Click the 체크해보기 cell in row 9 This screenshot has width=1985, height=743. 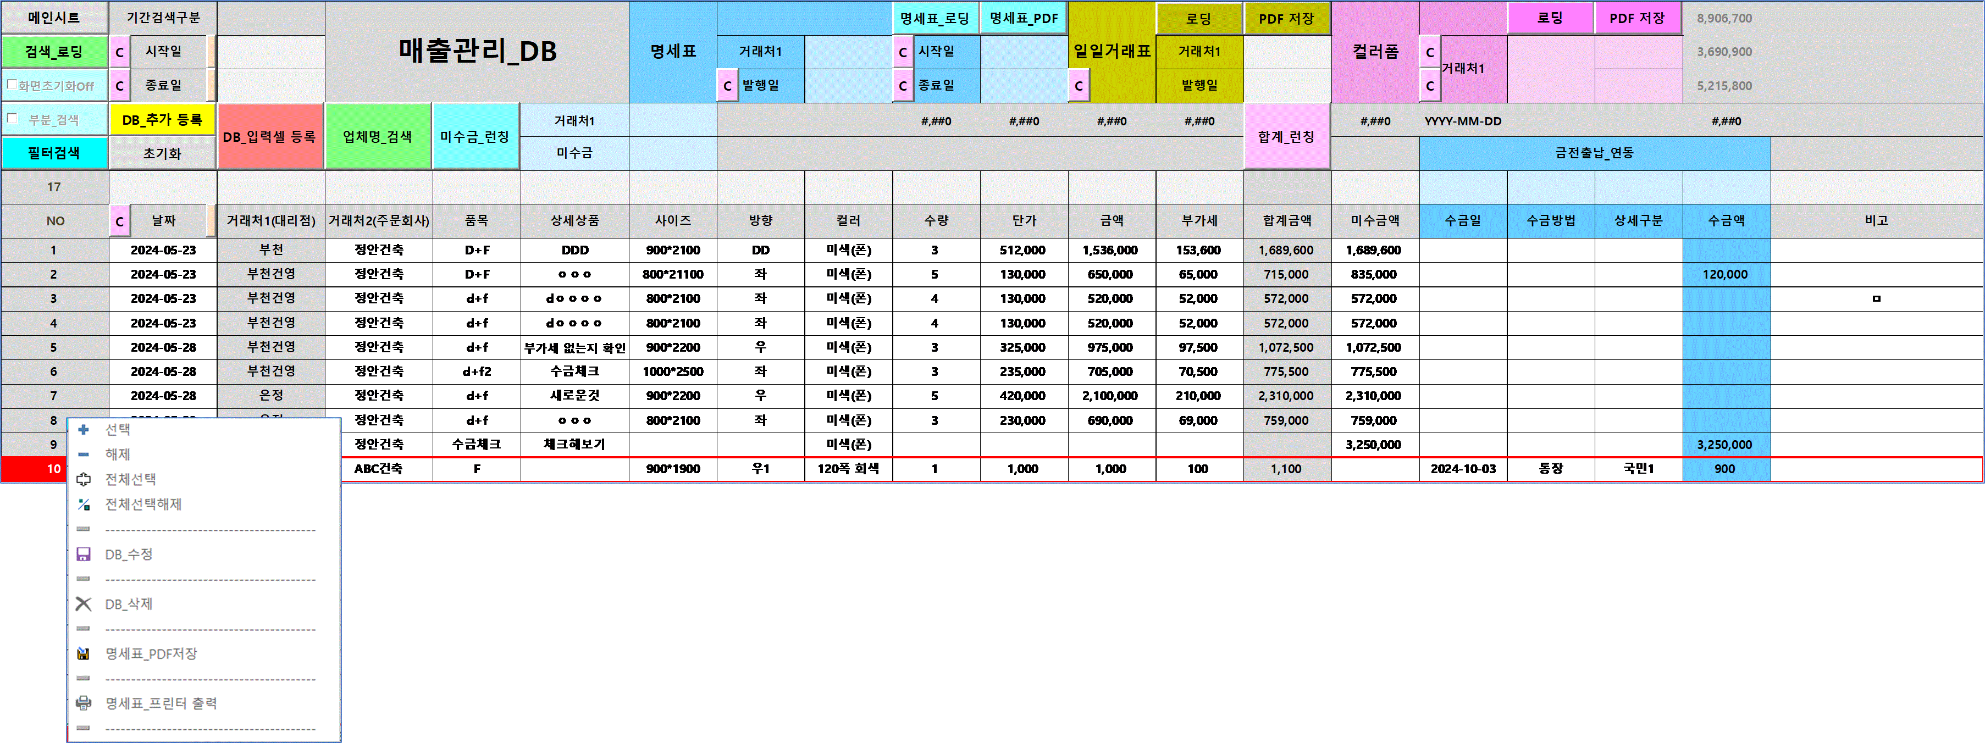click(574, 445)
